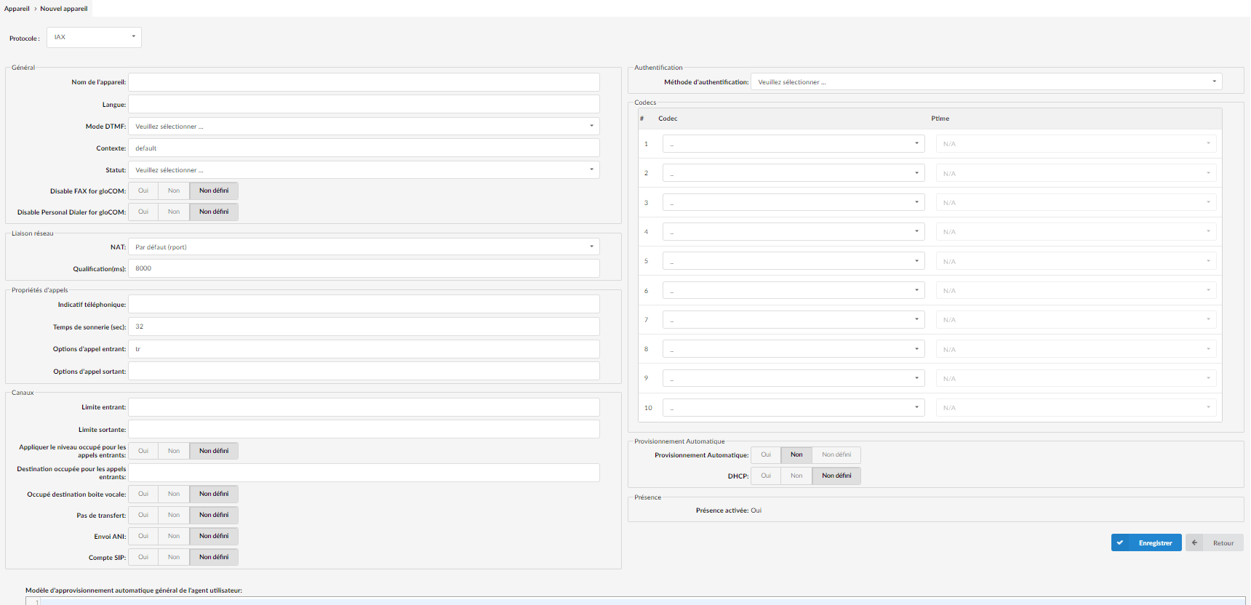Focus the Indicatif téléphonique field
The width and height of the screenshot is (1251, 605).
point(364,304)
